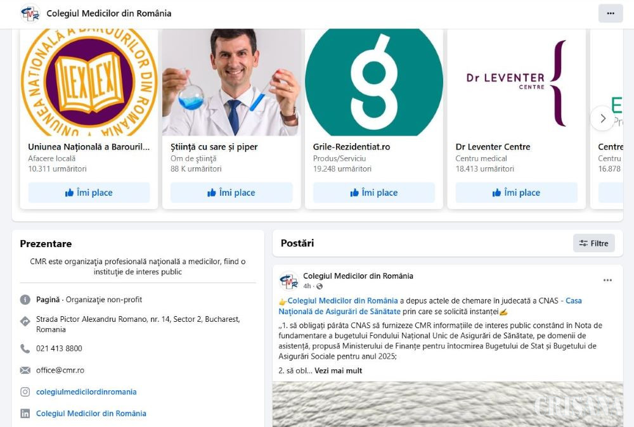This screenshot has height=427, width=634.
Task: Click the address directions icon
Action: 25,322
